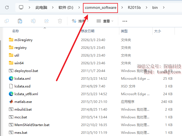Click the Edge icon of lcdata_utf8.xml

point(11,94)
